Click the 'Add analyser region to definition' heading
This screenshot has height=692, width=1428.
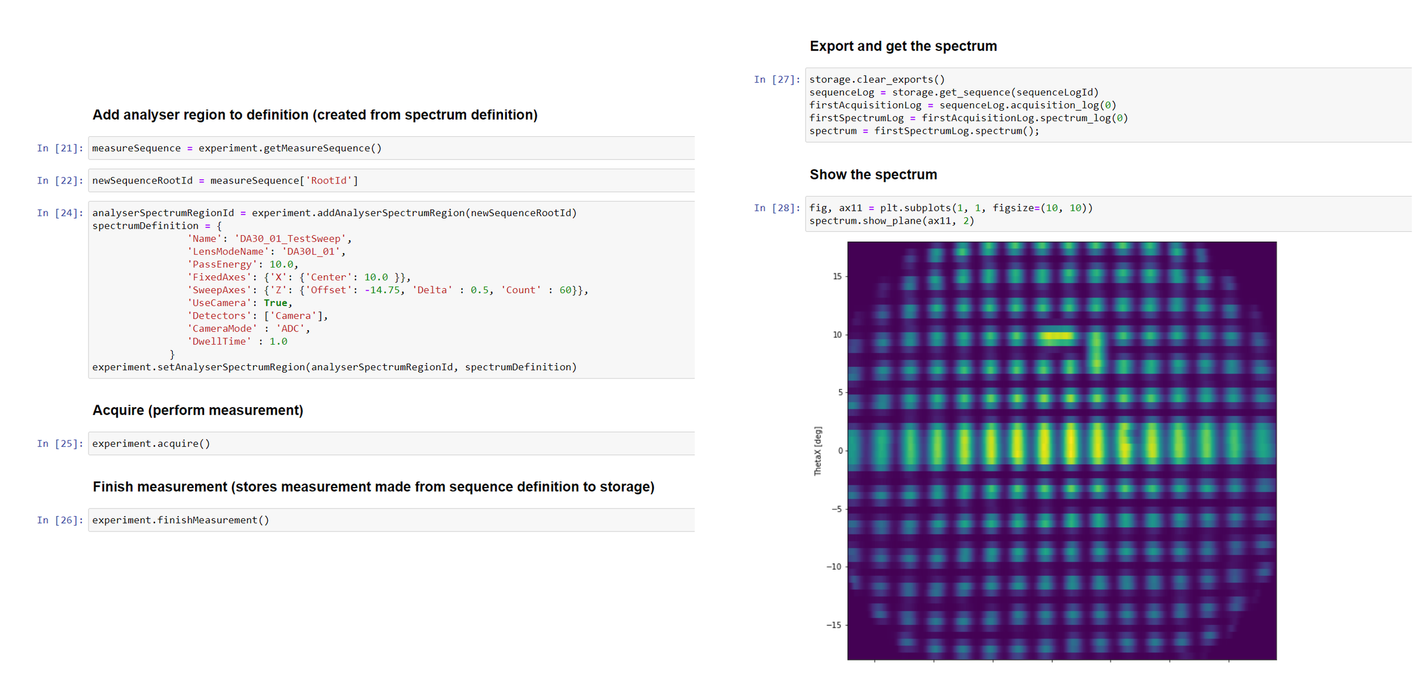(315, 115)
